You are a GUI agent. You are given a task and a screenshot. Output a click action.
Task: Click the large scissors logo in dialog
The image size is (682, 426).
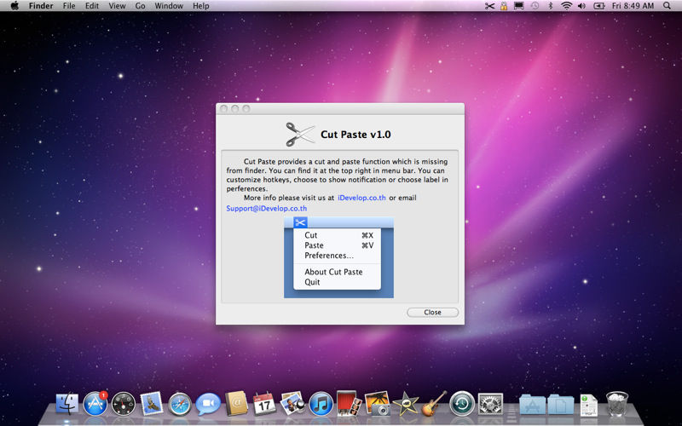[x=300, y=134]
